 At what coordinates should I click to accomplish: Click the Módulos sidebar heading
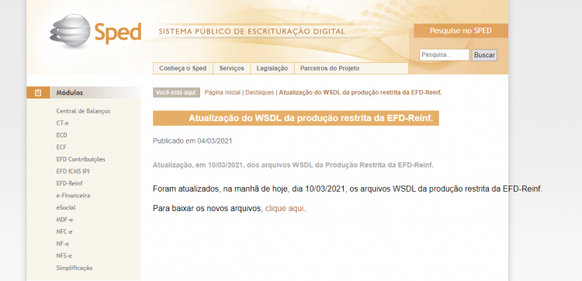coord(69,93)
